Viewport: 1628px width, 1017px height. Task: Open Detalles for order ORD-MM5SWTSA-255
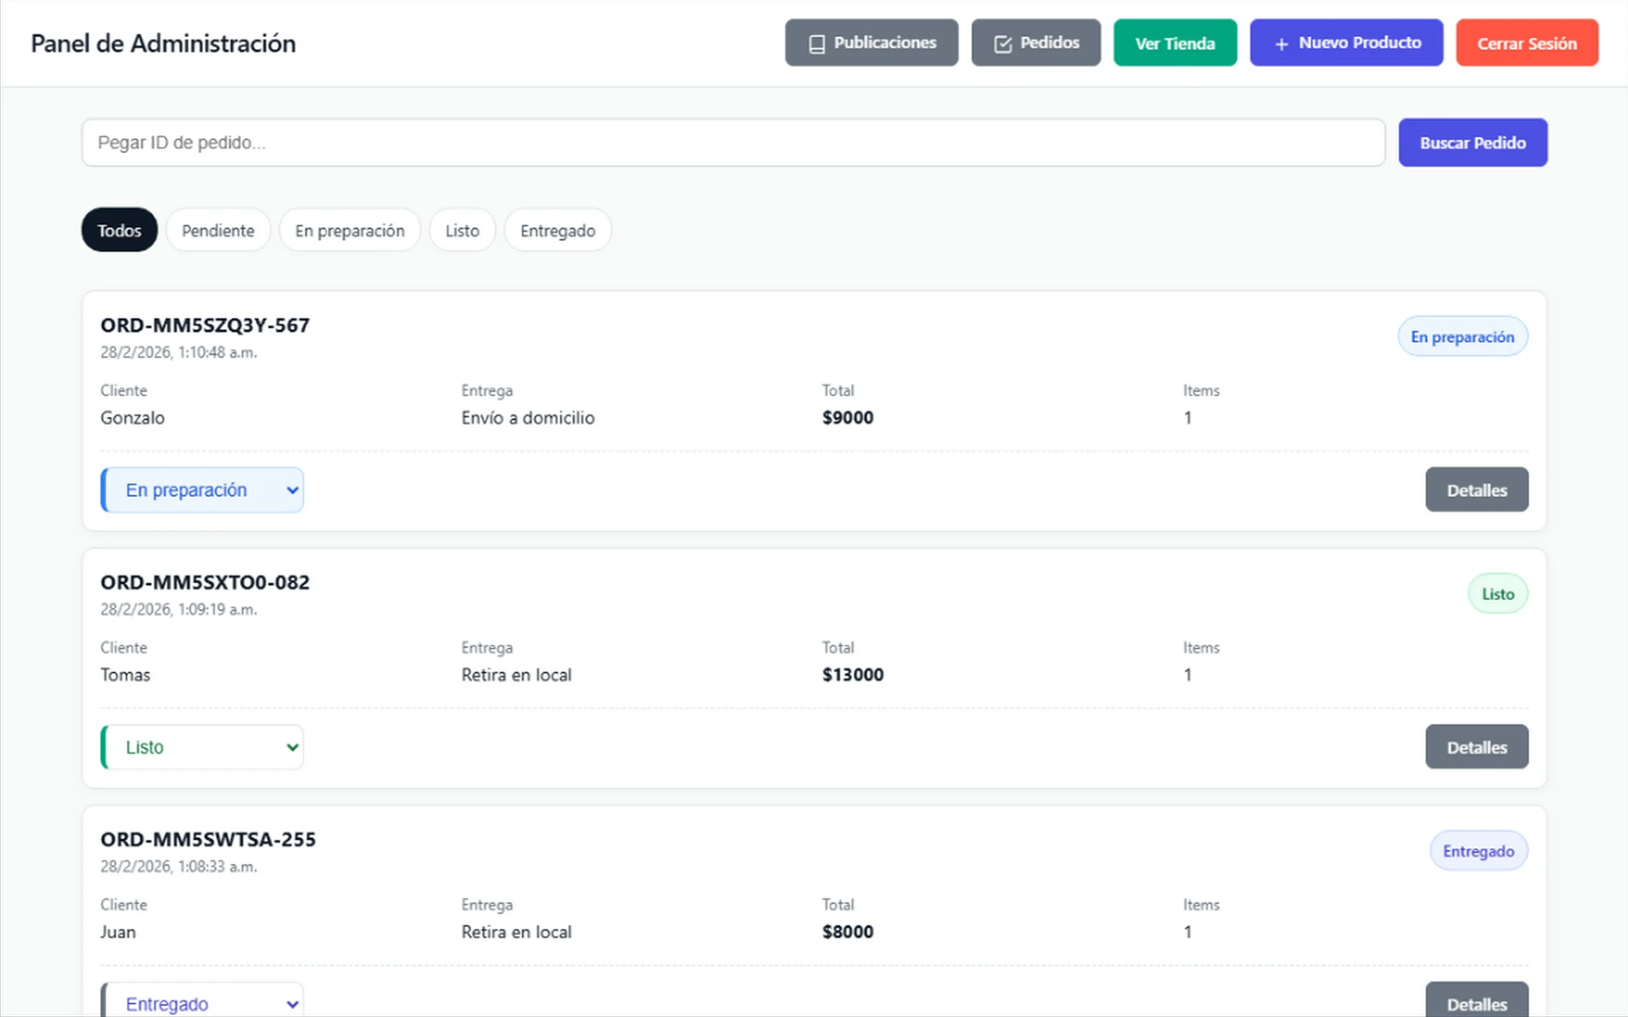point(1476,1003)
